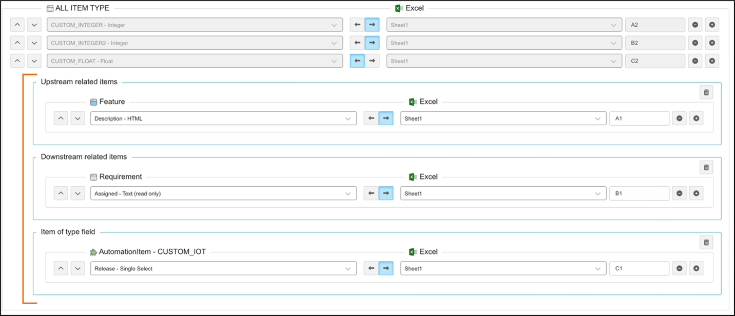Move the Description - HTML row up

[61, 118]
